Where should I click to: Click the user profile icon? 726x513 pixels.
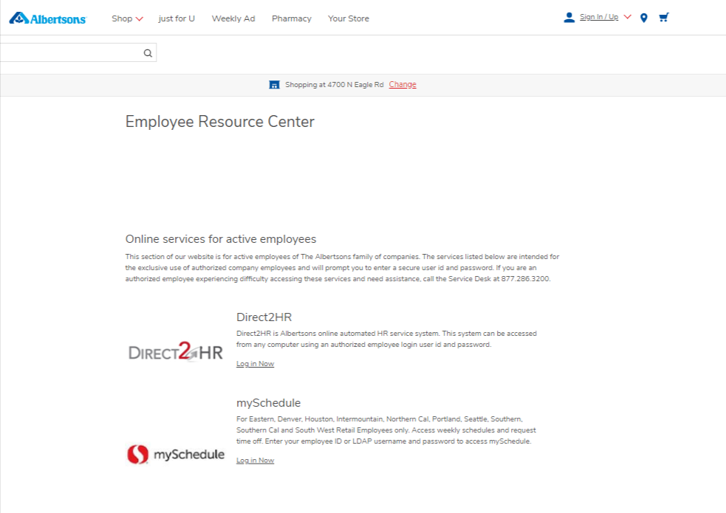[x=569, y=18]
